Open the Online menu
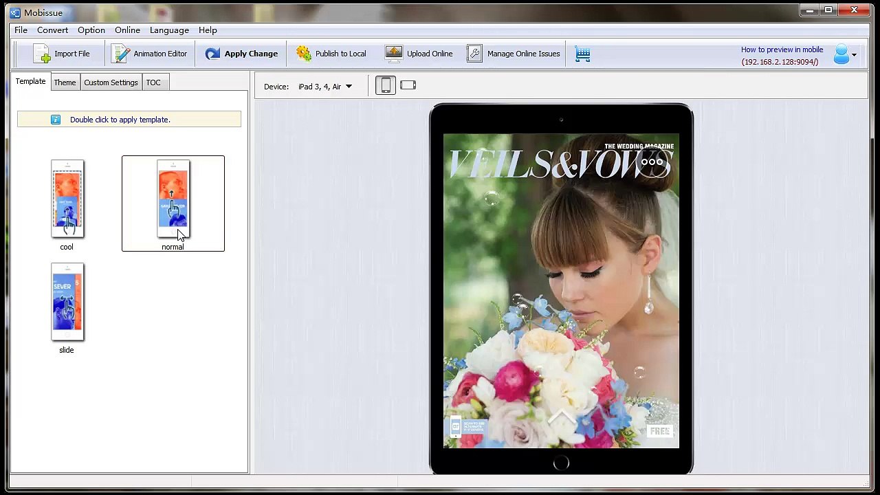The image size is (880, 495). click(127, 30)
